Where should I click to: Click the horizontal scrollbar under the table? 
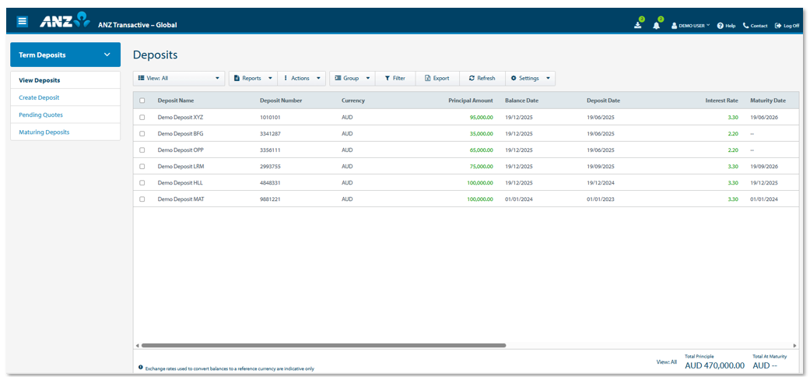323,345
